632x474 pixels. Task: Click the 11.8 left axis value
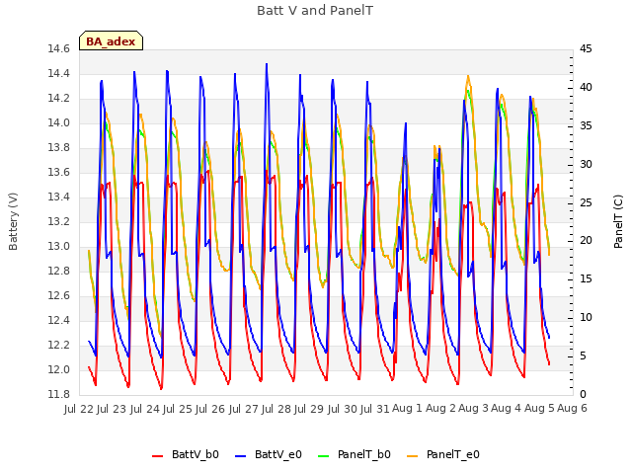[59, 395]
